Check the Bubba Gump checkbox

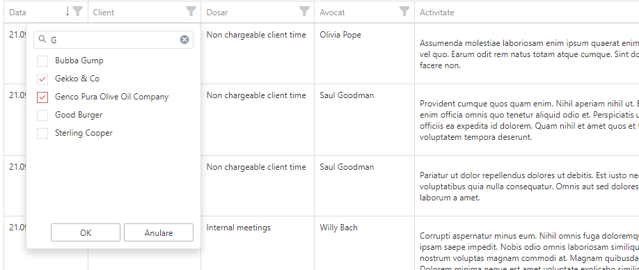[x=42, y=61]
